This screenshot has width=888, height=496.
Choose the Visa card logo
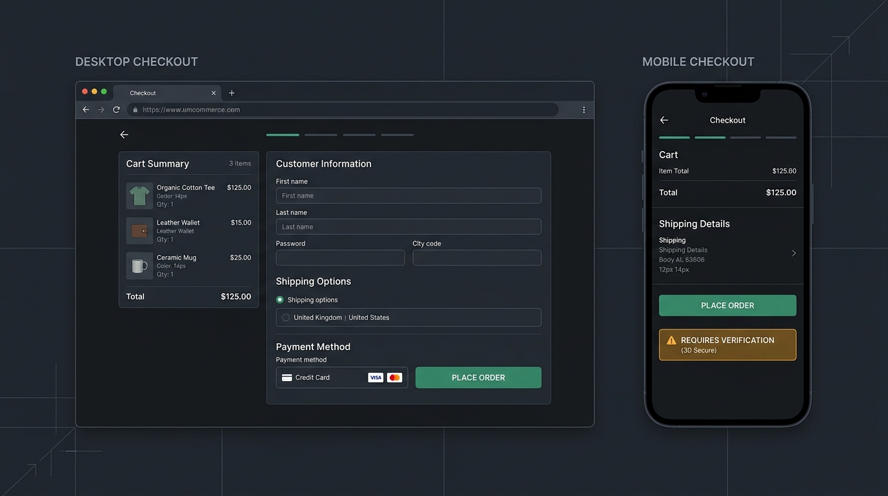tap(376, 378)
